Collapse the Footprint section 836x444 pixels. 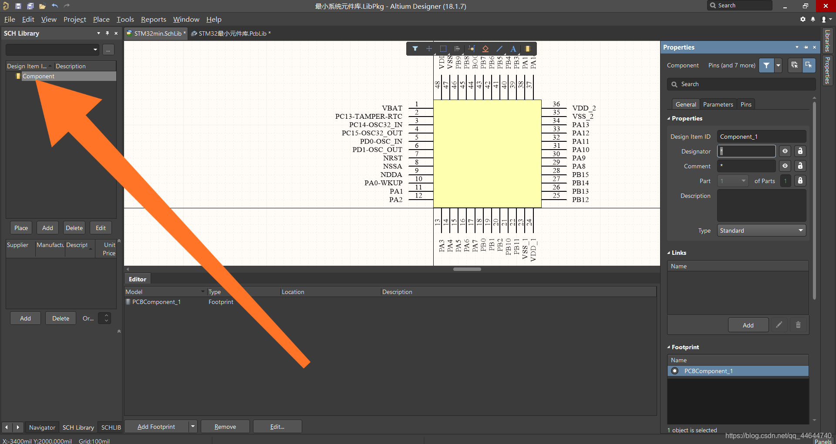(x=669, y=347)
